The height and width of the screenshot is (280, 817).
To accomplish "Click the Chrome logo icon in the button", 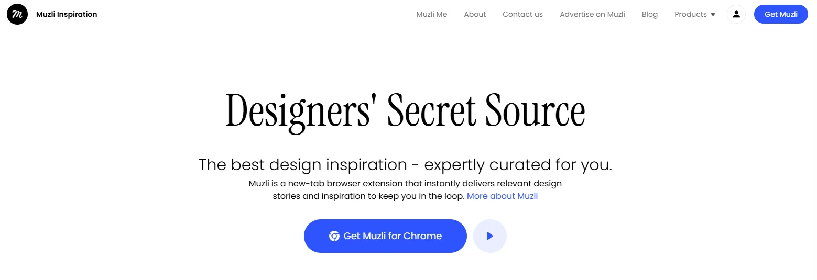I will coord(334,236).
